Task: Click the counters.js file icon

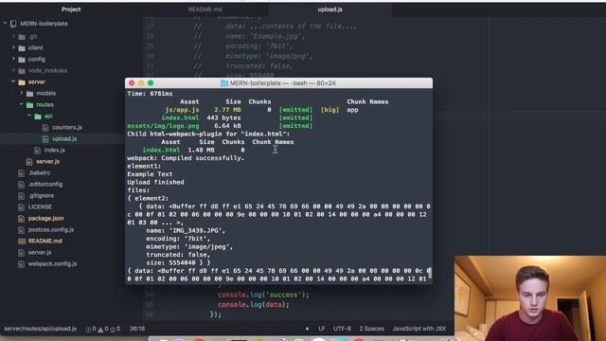Action: (45, 128)
